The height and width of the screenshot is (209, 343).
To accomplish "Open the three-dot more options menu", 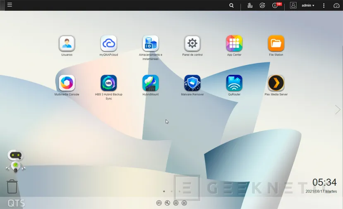I will tap(324, 6).
